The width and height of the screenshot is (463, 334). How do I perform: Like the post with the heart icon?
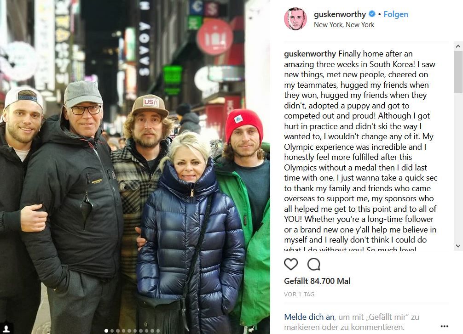click(x=291, y=264)
